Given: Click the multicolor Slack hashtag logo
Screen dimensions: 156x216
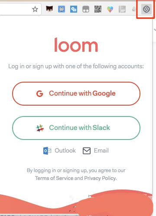Looking at the screenshot, I should 40,128.
